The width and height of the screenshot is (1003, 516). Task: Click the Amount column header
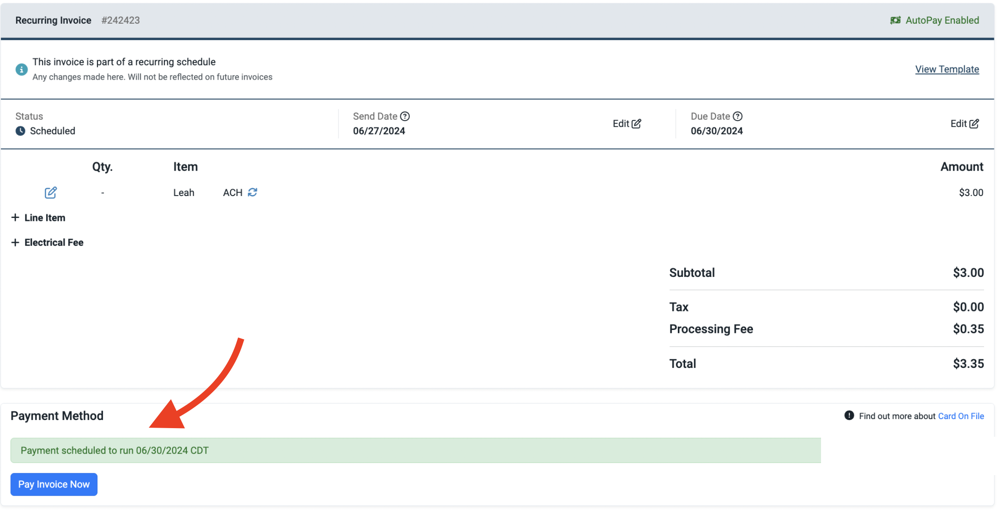click(962, 167)
